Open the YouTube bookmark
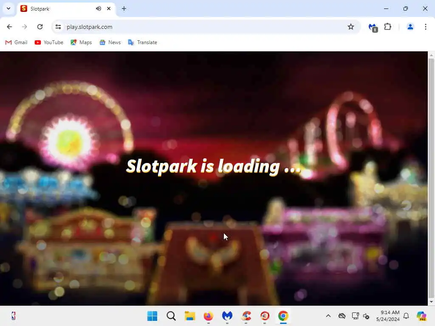This screenshot has height=326, width=435. tap(49, 42)
